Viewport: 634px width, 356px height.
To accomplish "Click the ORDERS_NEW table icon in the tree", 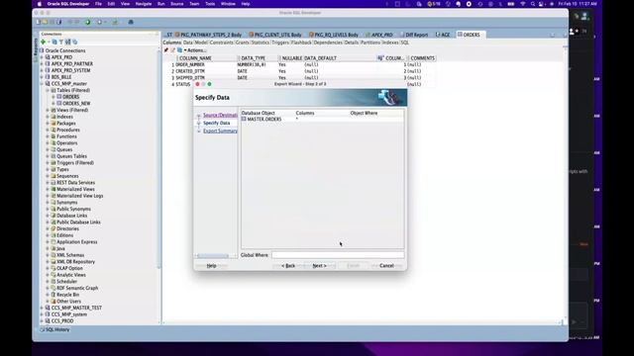I will click(59, 103).
